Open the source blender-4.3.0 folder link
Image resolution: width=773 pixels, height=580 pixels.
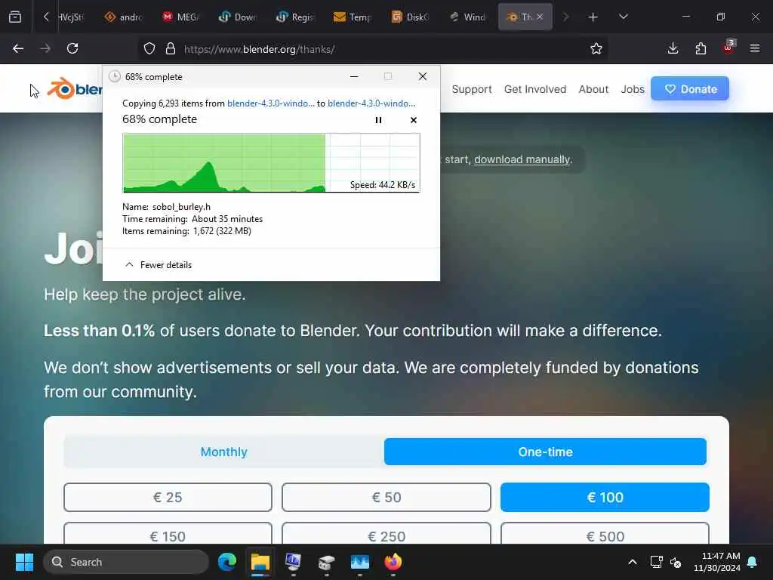[x=271, y=103]
